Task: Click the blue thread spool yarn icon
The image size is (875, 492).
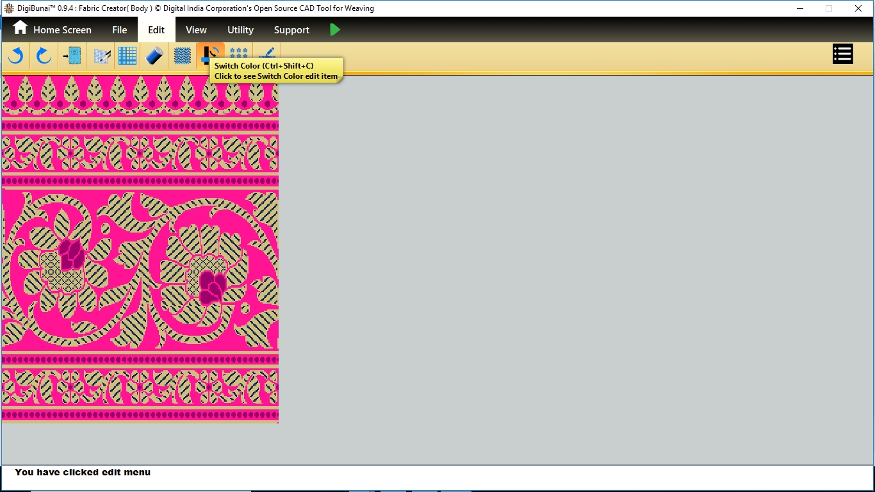Action: [x=154, y=56]
